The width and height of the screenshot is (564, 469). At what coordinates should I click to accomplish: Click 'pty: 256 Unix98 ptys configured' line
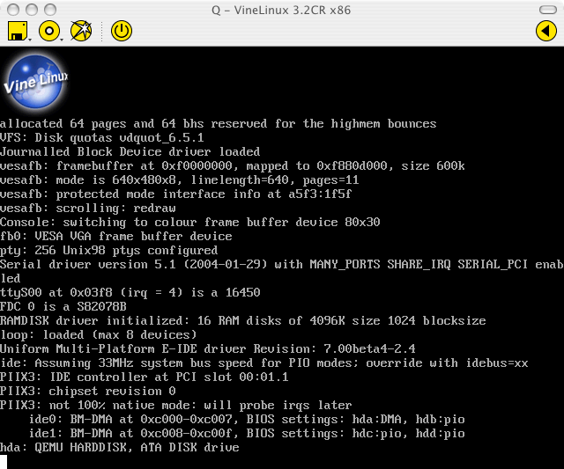(108, 250)
